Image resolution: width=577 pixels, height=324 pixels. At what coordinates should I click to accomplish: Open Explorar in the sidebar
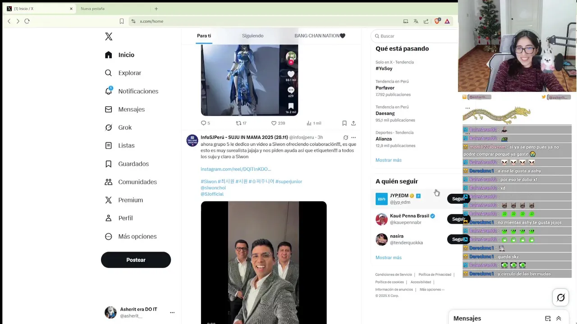(x=123, y=73)
